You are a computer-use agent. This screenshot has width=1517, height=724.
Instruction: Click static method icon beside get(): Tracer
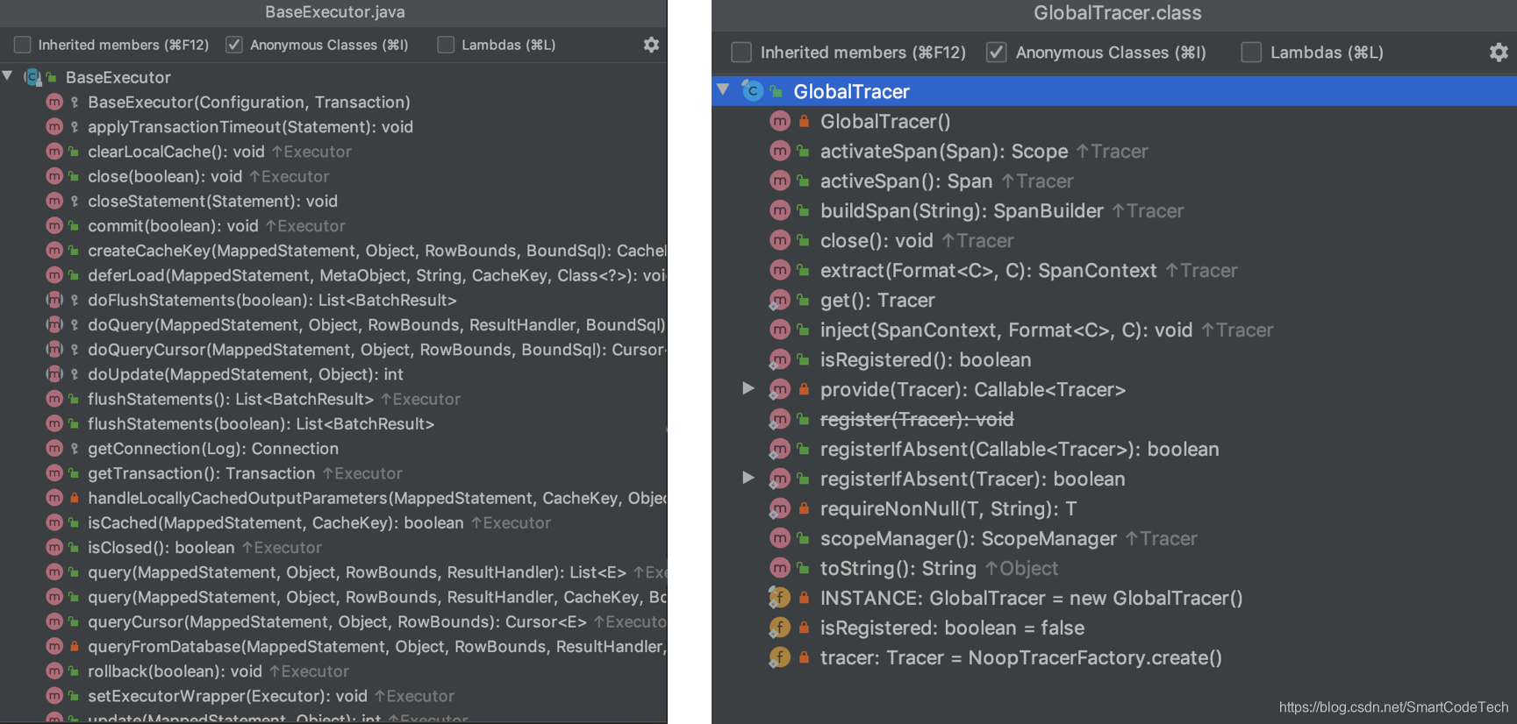point(780,300)
